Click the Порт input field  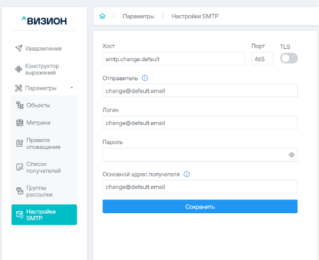pyautogui.click(x=262, y=59)
